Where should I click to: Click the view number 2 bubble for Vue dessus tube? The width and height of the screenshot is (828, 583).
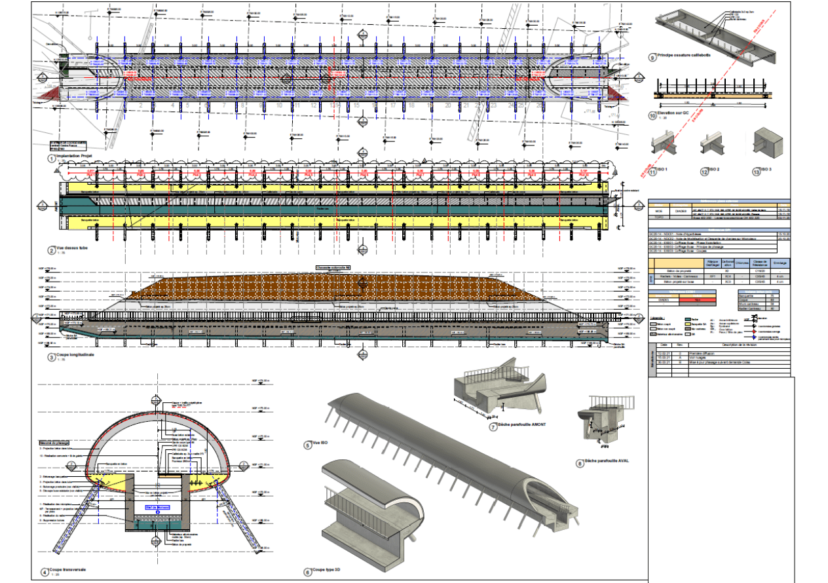tap(50, 250)
